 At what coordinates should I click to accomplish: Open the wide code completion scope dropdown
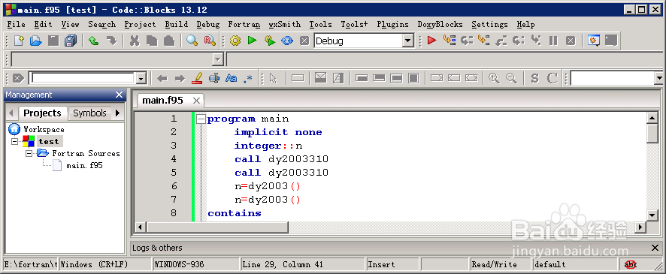point(218,59)
